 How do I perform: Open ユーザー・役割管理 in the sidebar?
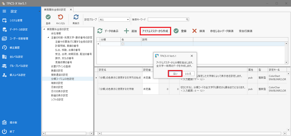[x=19, y=38]
